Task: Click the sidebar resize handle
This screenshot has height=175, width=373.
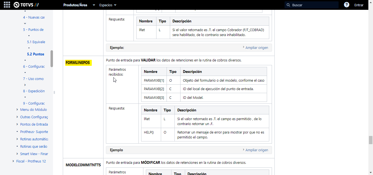Action: [x=54, y=93]
